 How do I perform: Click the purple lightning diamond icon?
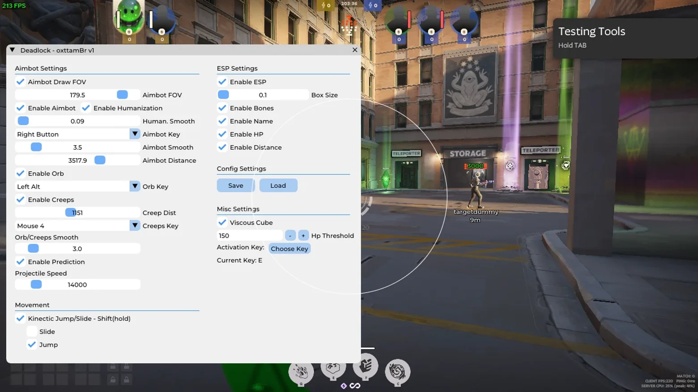click(x=344, y=386)
